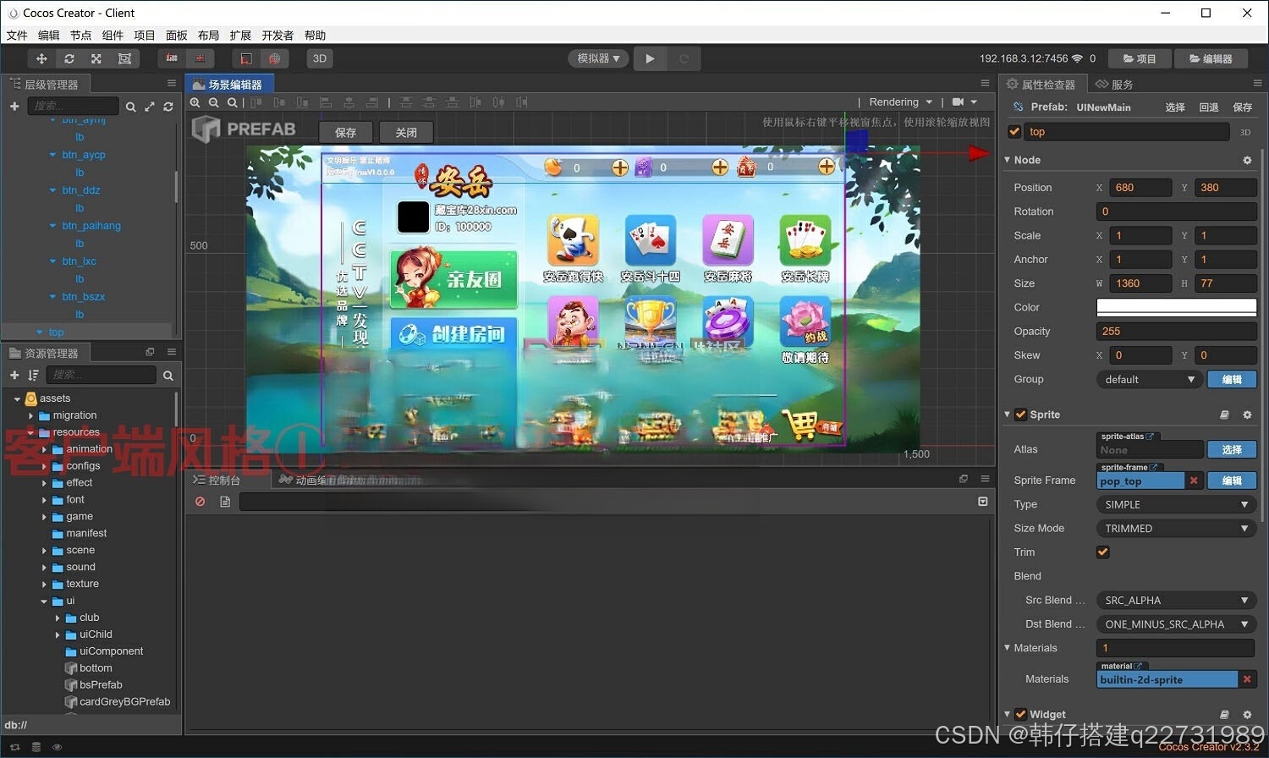Expand the configs folder
The height and width of the screenshot is (758, 1269).
pos(44,466)
